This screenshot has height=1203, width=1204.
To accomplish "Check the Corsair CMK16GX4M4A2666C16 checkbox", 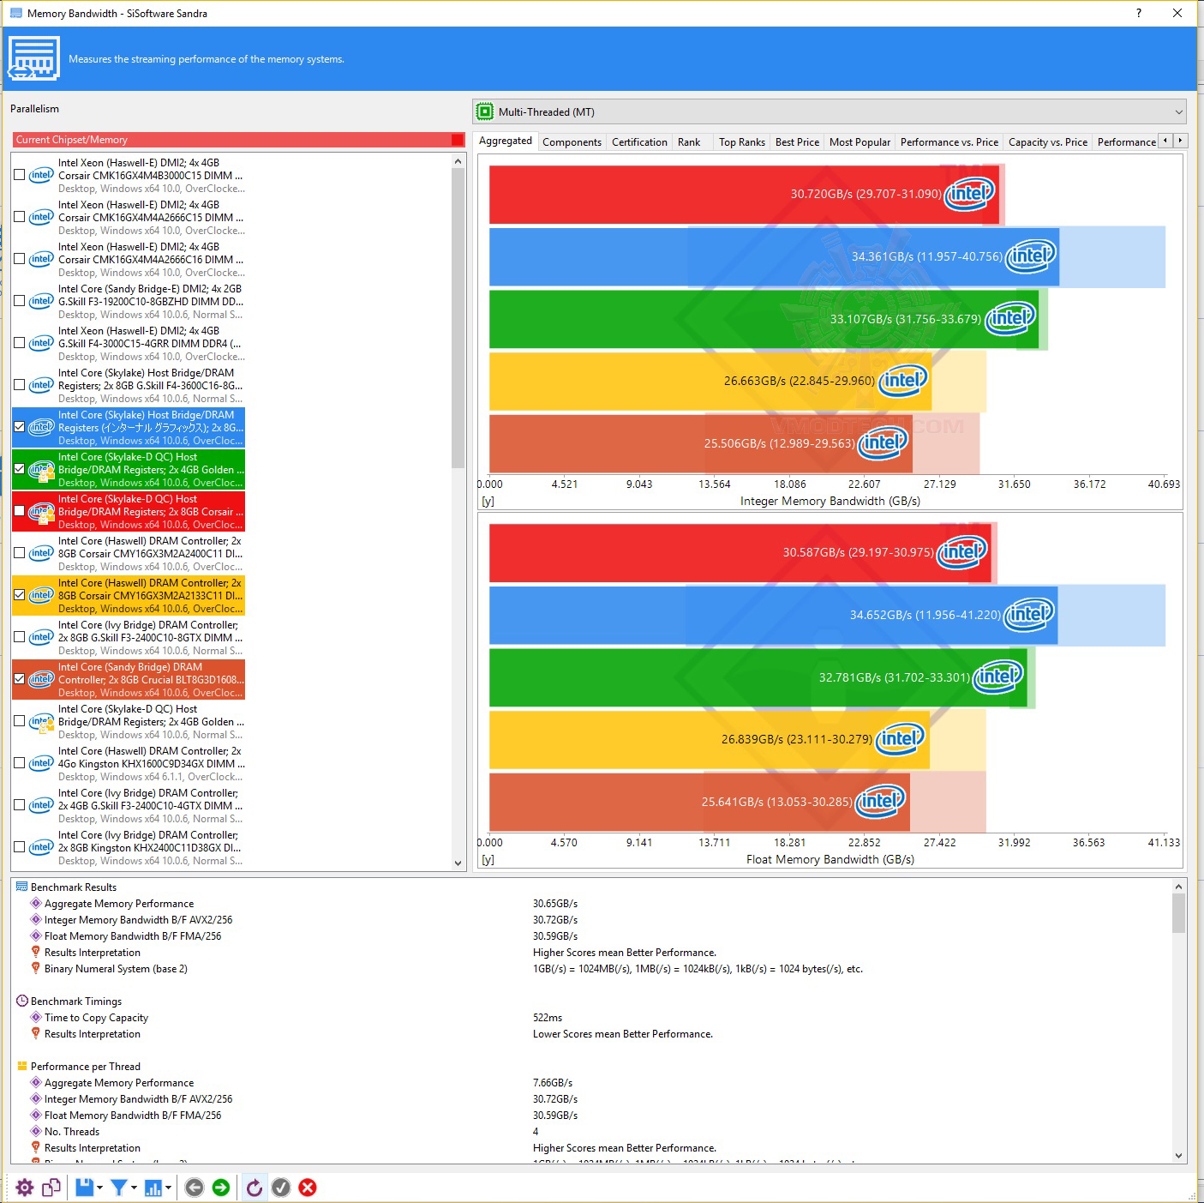I will [20, 259].
